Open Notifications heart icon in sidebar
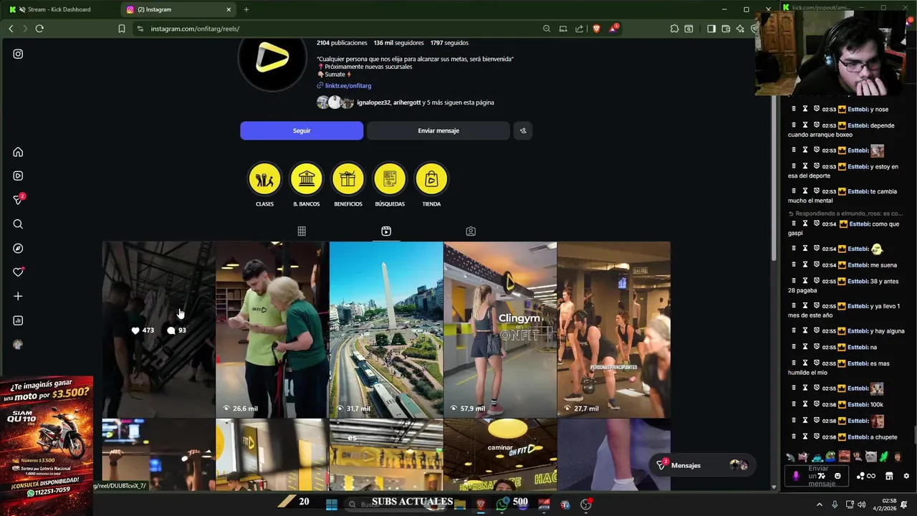917x516 pixels. [x=18, y=272]
